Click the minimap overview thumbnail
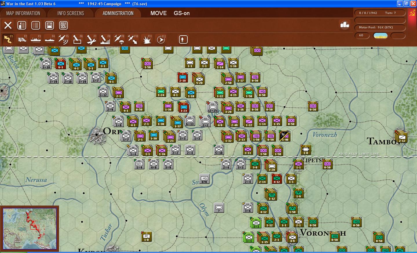The image size is (417, 253). coord(30,228)
